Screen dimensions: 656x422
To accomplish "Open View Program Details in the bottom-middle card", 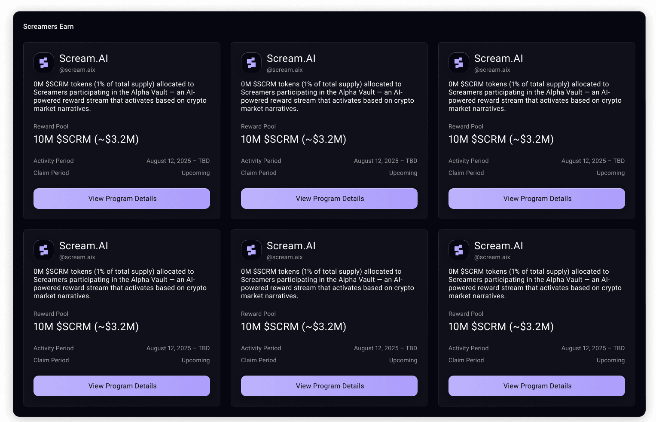I will coord(329,386).
